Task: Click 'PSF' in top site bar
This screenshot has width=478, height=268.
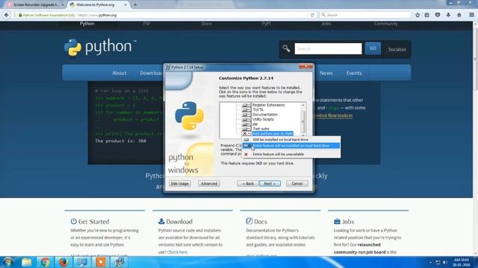Action: [146, 24]
